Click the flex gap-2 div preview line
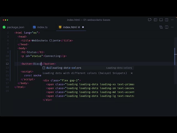 click(x=62, y=81)
